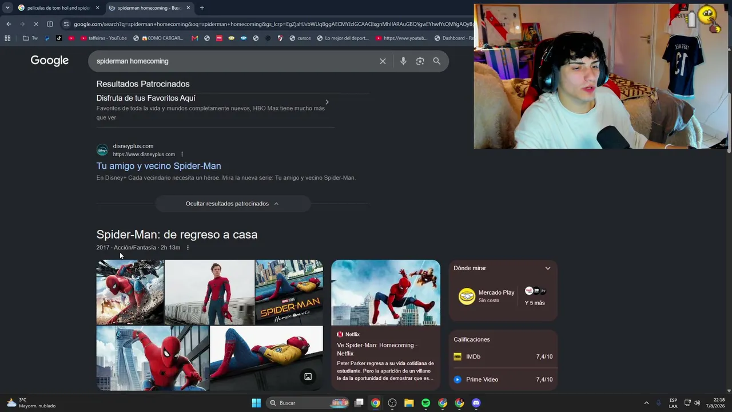Stop loading the current page
The height and width of the screenshot is (412, 732).
pos(35,24)
